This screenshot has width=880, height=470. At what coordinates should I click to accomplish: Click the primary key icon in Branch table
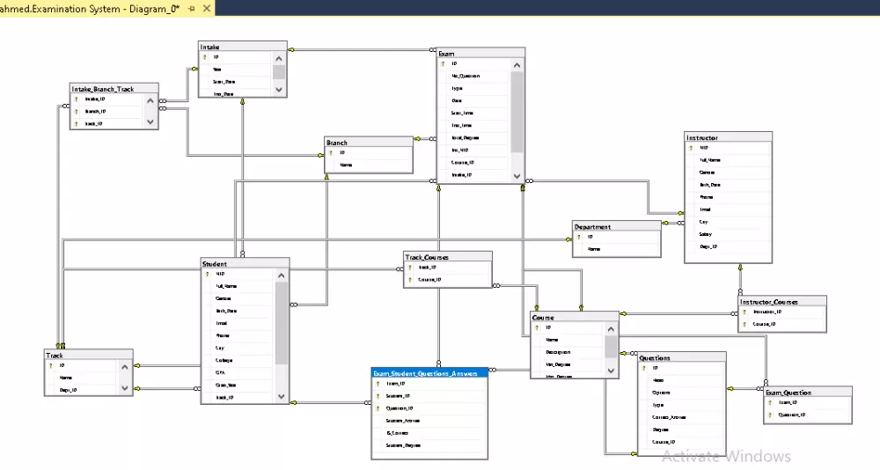click(331, 153)
